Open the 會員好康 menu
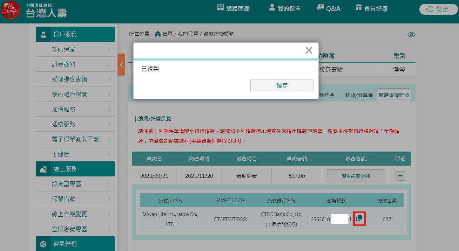 click(371, 8)
